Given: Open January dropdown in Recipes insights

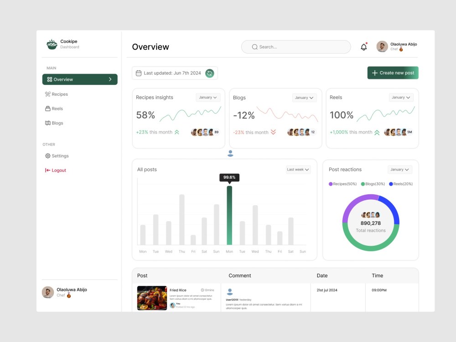Looking at the screenshot, I should pyautogui.click(x=208, y=98).
